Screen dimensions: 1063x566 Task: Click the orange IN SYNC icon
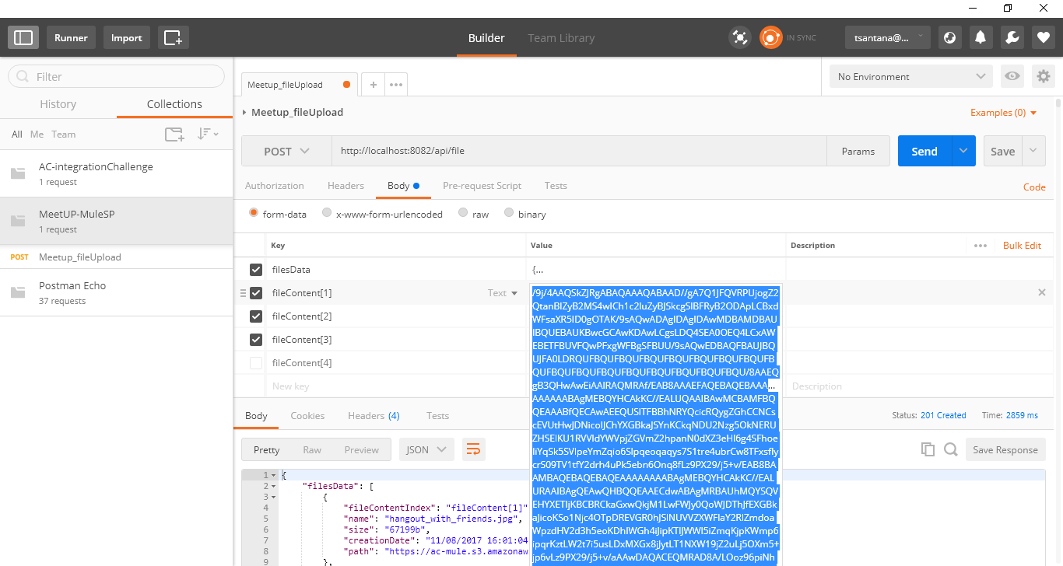coord(770,37)
